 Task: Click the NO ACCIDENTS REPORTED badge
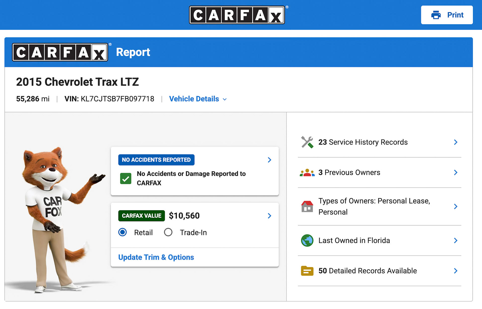click(156, 160)
